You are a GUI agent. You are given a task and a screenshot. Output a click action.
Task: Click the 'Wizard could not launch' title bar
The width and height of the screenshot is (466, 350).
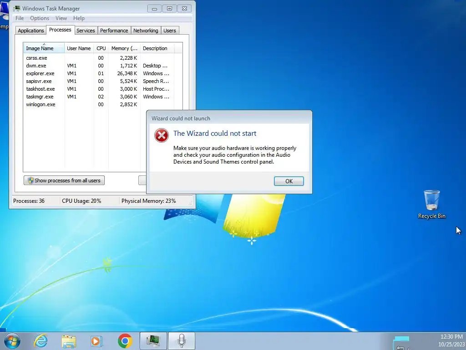click(229, 118)
